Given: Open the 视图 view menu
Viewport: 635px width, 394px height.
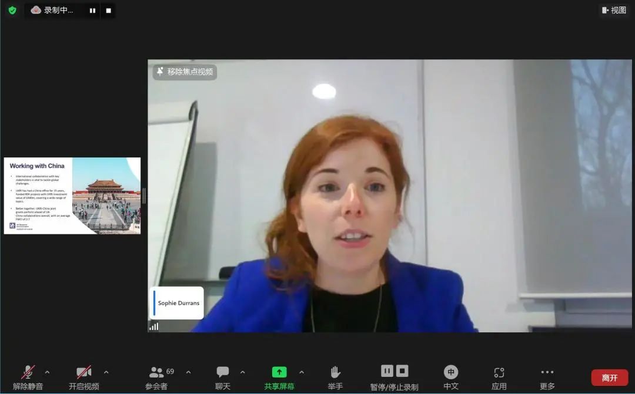Looking at the screenshot, I should tap(613, 10).
